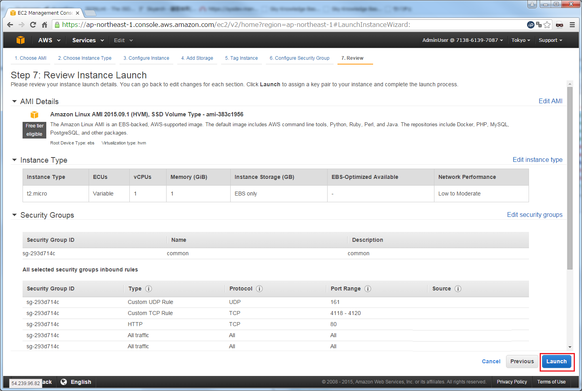The height and width of the screenshot is (391, 582).
Task: Click the 4118 - 4120 port range cell
Action: [x=345, y=313]
